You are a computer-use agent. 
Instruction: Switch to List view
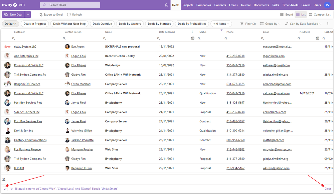coord(301,14)
